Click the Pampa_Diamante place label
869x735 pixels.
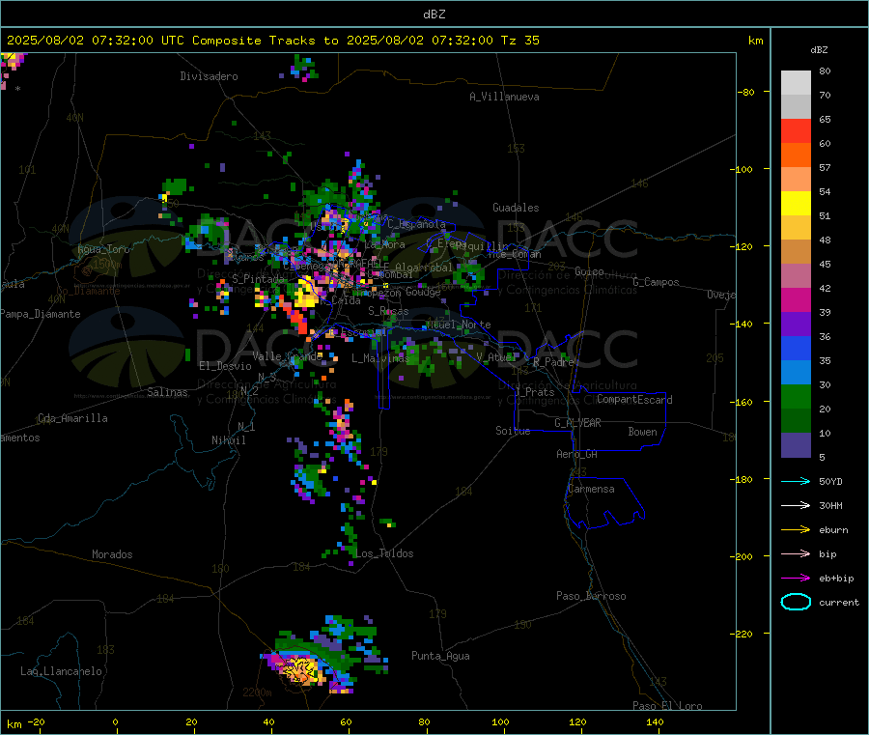41,314
